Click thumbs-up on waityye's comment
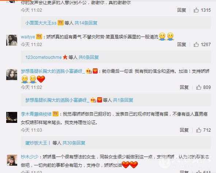Viewport: 216px width, 173px height. click(196, 44)
